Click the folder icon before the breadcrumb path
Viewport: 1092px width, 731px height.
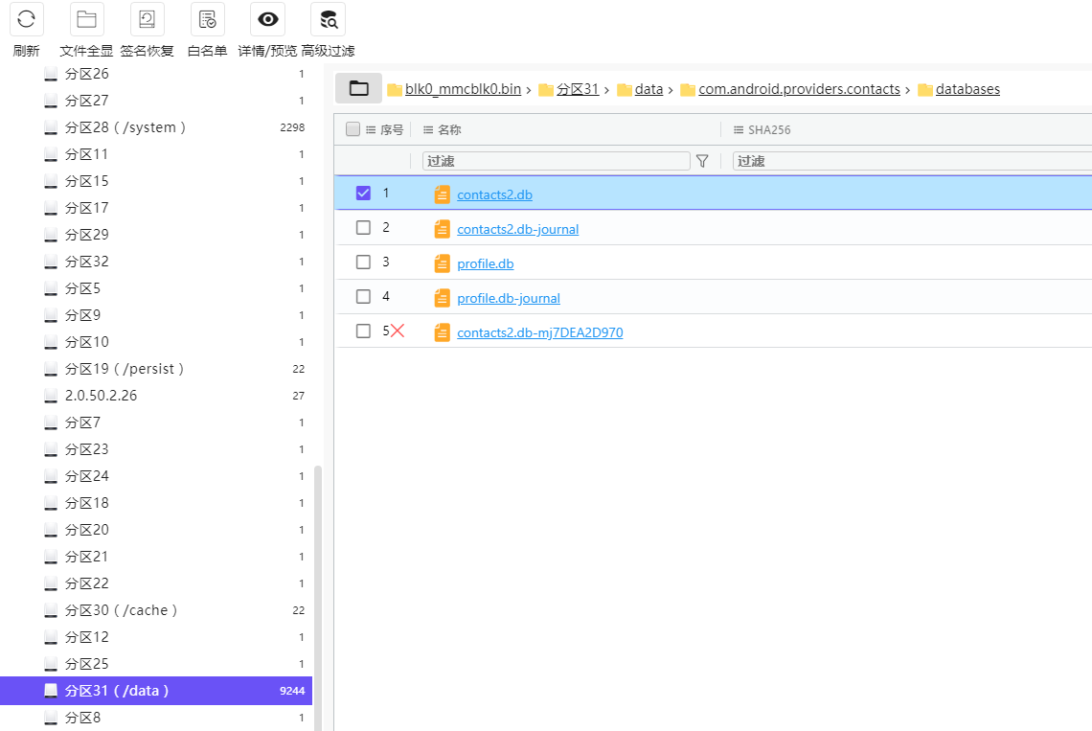point(358,87)
